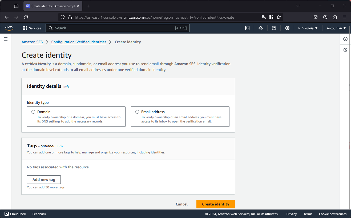351x218 pixels.
Task: Open a new browser tab
Action: [88, 6]
